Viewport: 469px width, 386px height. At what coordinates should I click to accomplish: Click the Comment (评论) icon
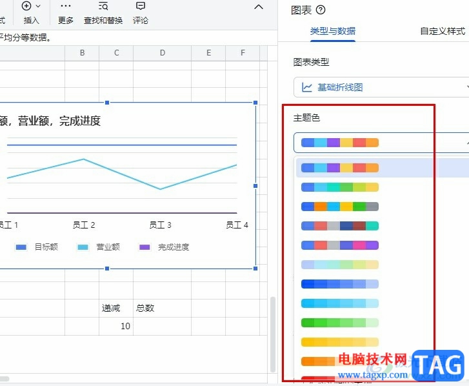pyautogui.click(x=140, y=6)
